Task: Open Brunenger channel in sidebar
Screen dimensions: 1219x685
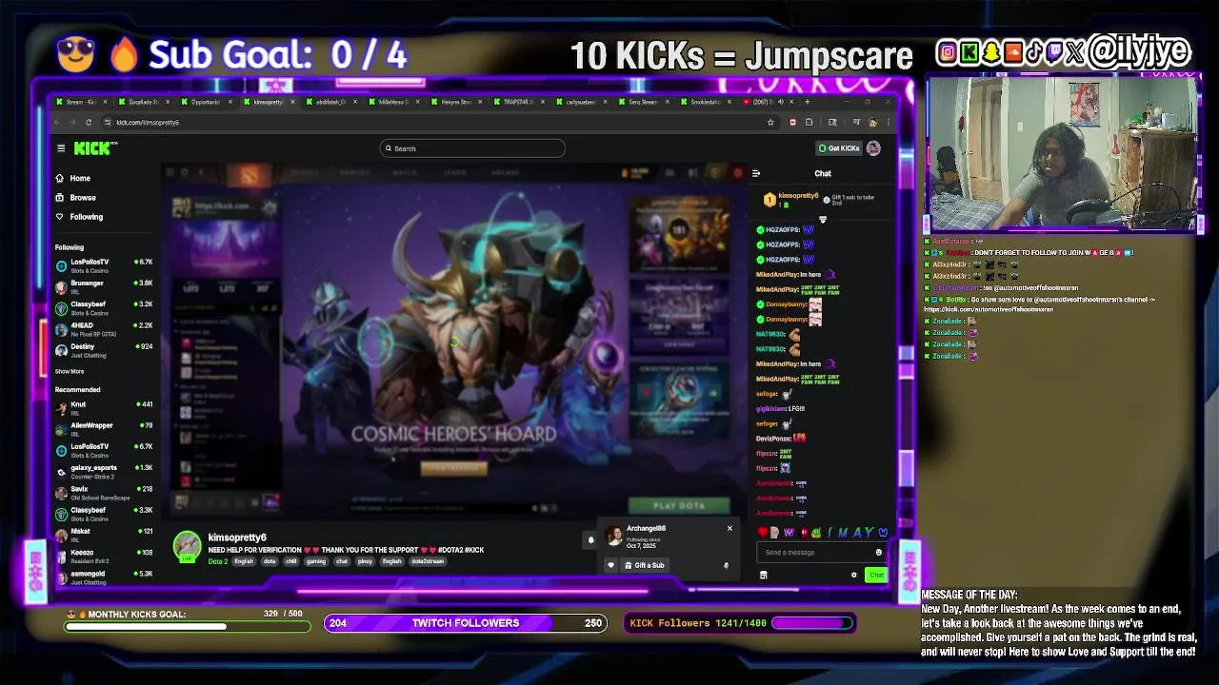Action: (103, 286)
